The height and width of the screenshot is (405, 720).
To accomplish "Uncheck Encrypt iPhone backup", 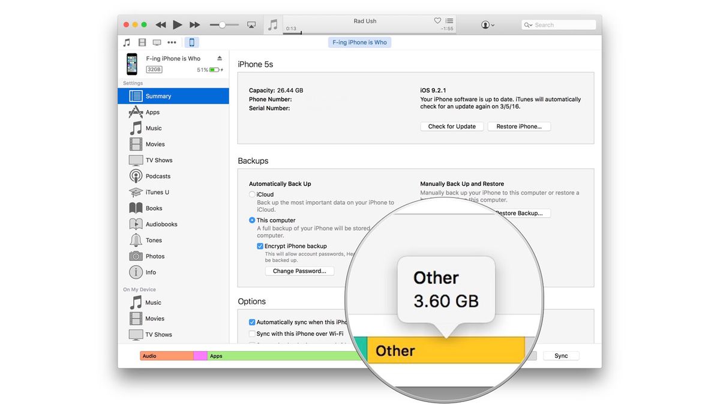I will tap(260, 246).
